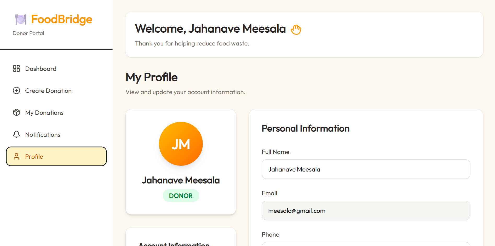
Task: Click the FoodBridge brand title
Action: coord(62,19)
